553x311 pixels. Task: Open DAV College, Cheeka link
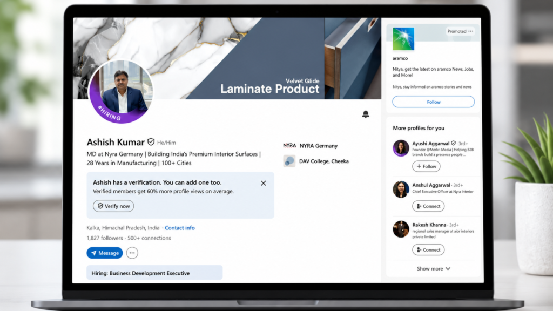coord(324,161)
